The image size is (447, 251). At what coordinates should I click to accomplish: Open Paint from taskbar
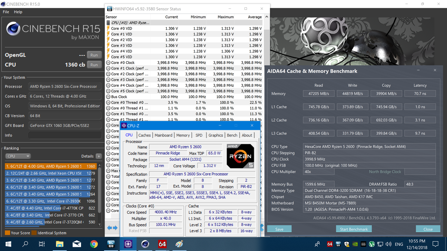[x=179, y=244]
